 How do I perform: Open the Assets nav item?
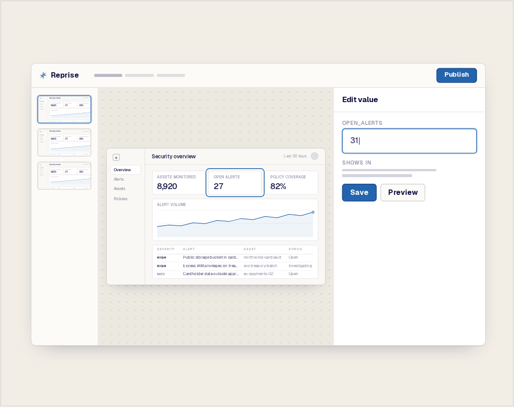119,189
